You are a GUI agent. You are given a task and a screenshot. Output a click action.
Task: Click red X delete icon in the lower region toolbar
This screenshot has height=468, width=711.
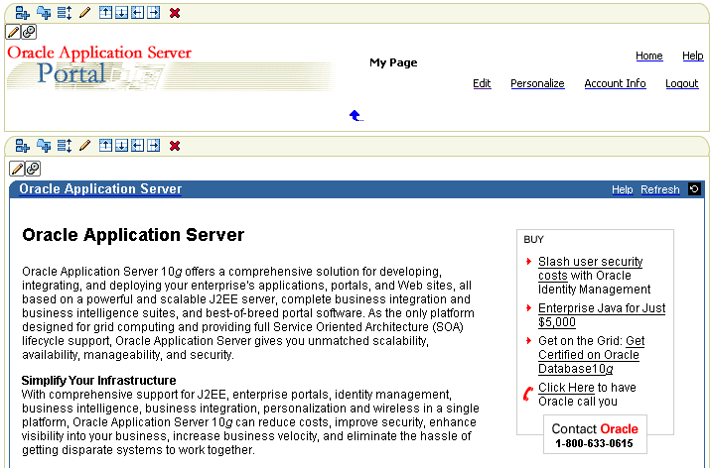coord(175,146)
